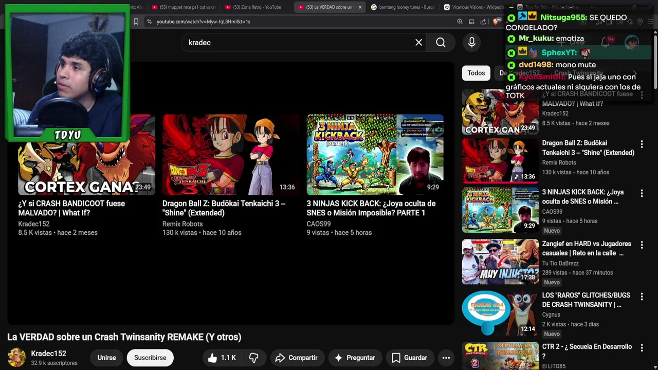Viewport: 658px width, 370px height.
Task: Open title Zangief en HARD vs Jugadores casuales
Action: [x=587, y=249]
